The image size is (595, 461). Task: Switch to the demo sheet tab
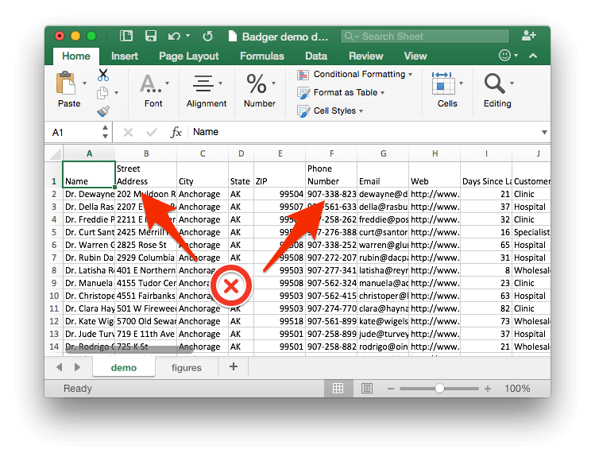click(x=124, y=367)
